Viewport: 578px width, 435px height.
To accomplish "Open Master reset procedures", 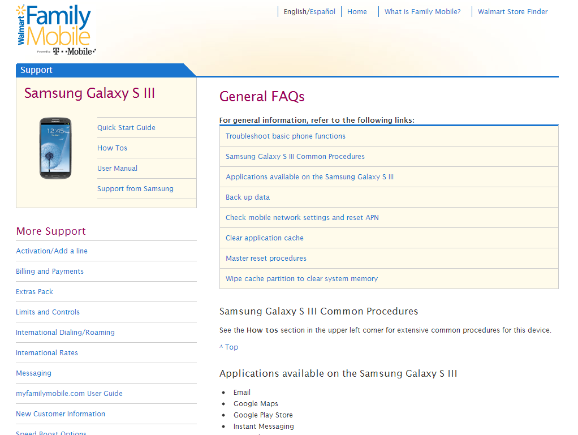I will [266, 259].
